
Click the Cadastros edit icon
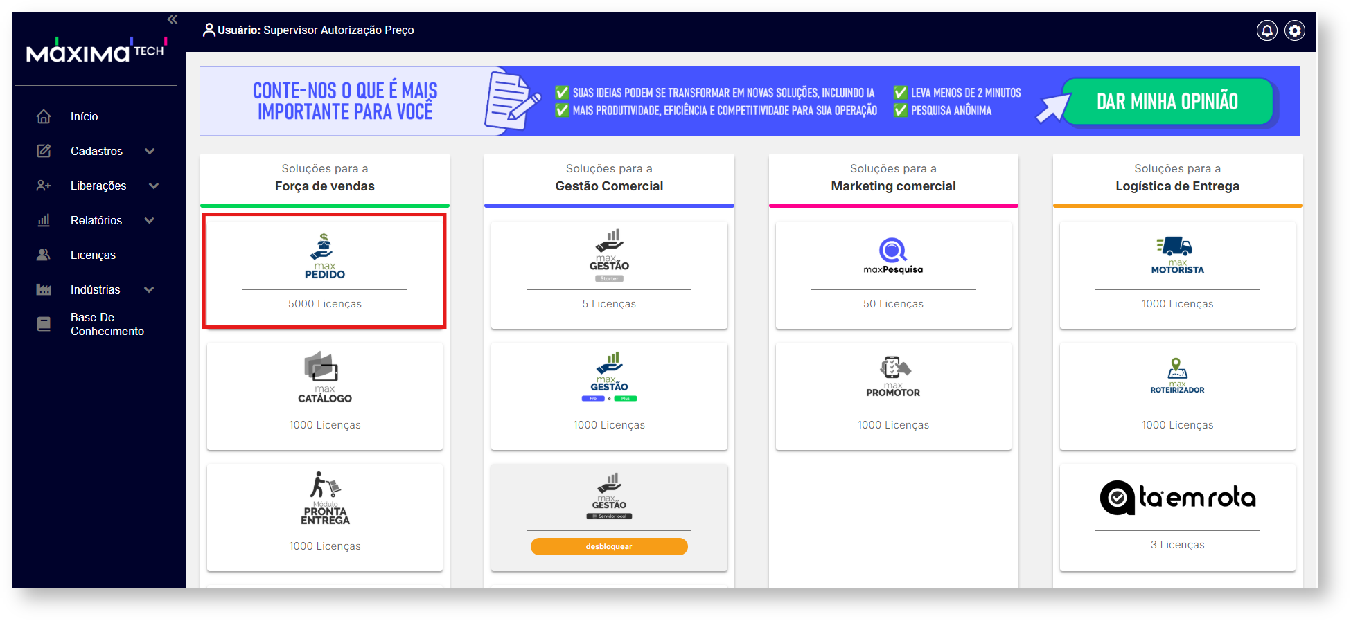(44, 151)
